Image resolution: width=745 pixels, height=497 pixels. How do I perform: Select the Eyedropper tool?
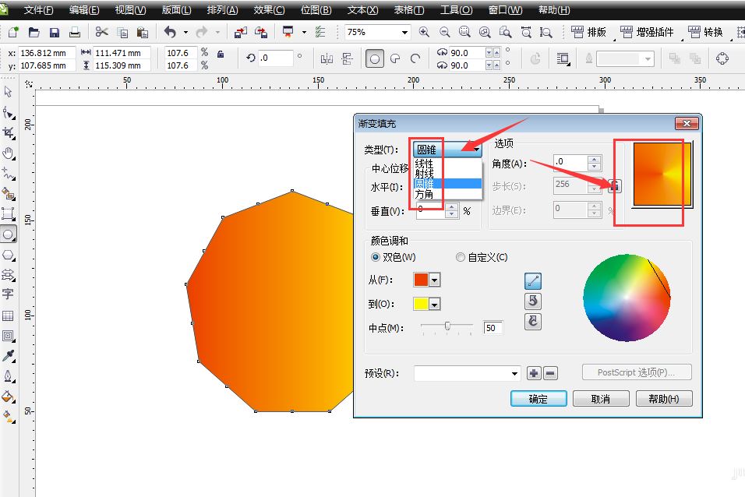[x=9, y=355]
